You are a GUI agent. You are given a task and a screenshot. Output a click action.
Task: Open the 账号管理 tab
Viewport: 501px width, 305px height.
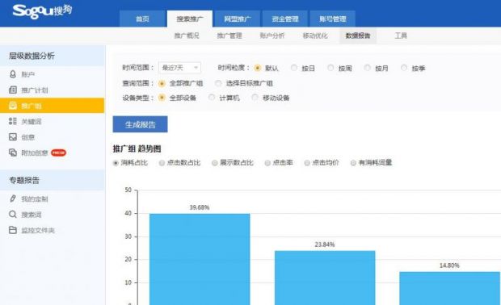tap(333, 19)
